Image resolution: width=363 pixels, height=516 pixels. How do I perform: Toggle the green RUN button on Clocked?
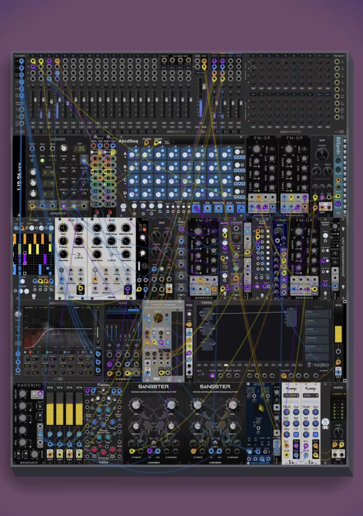click(42, 160)
